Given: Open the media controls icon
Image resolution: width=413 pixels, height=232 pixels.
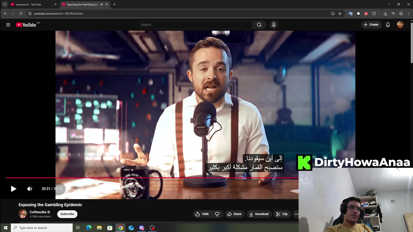Looking at the screenshot, I should (393, 14).
